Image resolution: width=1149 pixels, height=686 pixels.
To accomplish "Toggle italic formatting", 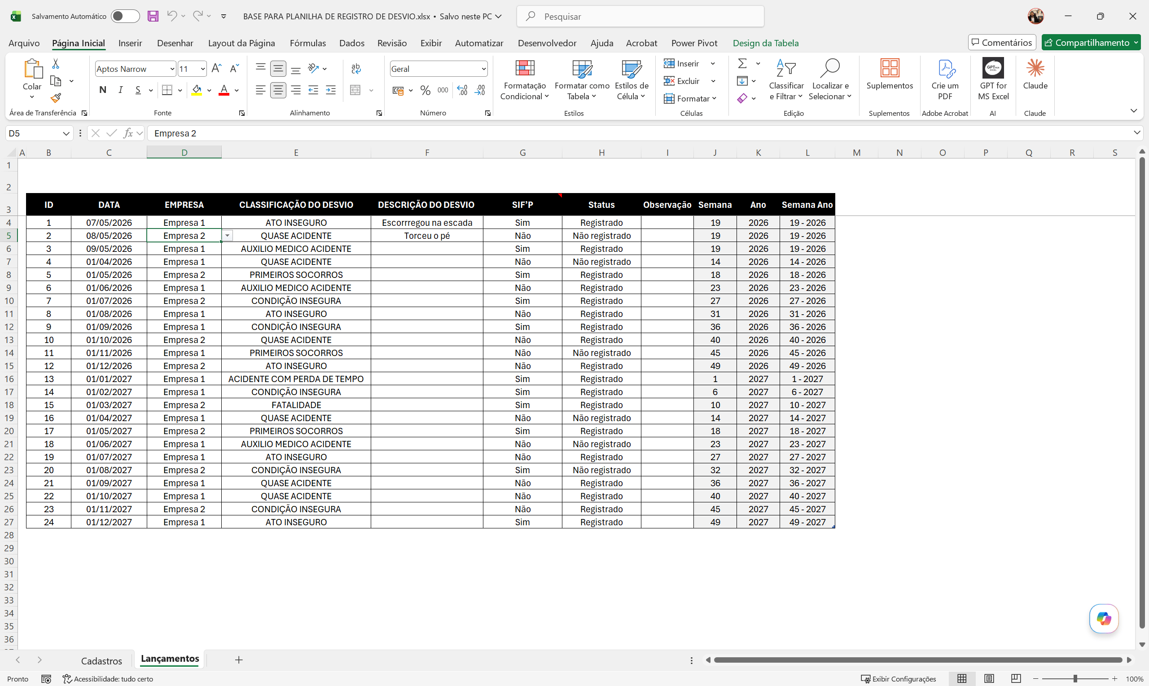I will pyautogui.click(x=121, y=90).
